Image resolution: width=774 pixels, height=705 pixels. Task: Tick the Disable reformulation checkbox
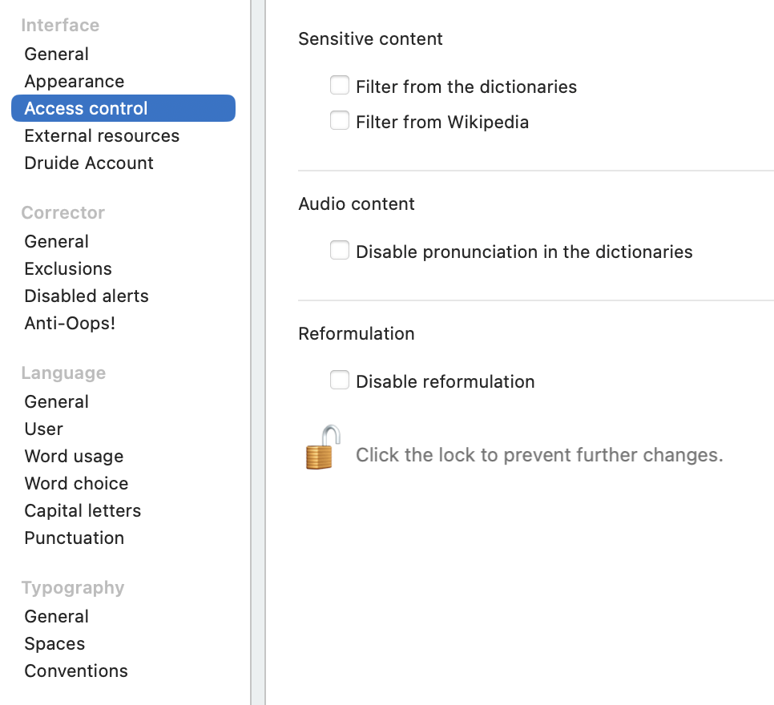tap(340, 381)
